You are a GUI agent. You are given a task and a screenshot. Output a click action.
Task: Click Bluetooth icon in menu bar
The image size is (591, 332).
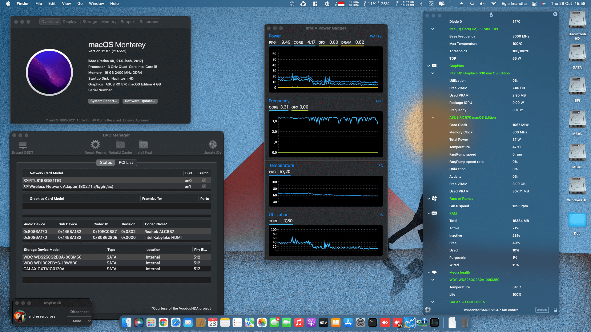click(x=421, y=4)
